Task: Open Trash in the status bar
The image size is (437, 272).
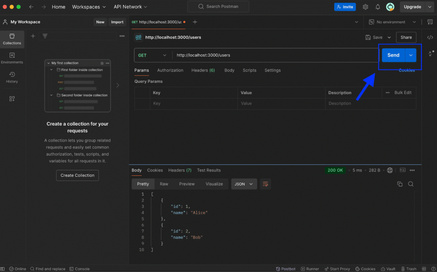Action: (x=408, y=269)
